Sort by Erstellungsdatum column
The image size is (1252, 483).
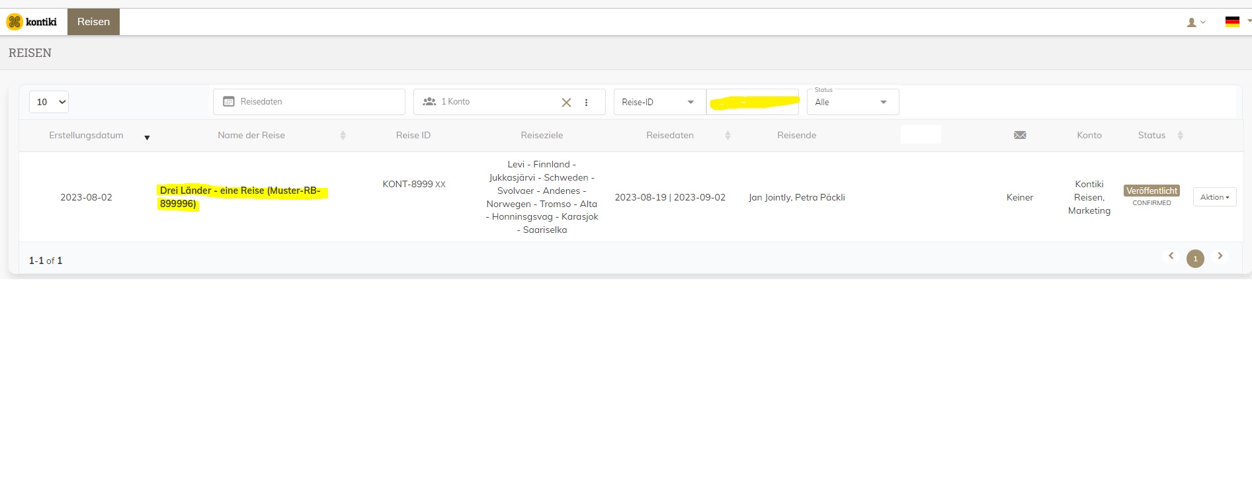(x=86, y=136)
